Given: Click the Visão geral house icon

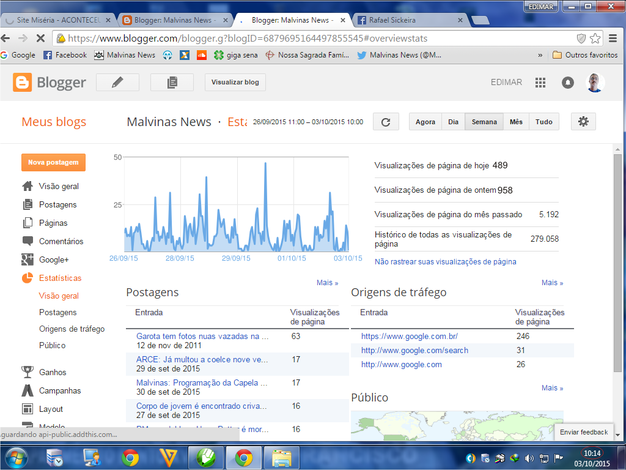Looking at the screenshot, I should tap(28, 186).
